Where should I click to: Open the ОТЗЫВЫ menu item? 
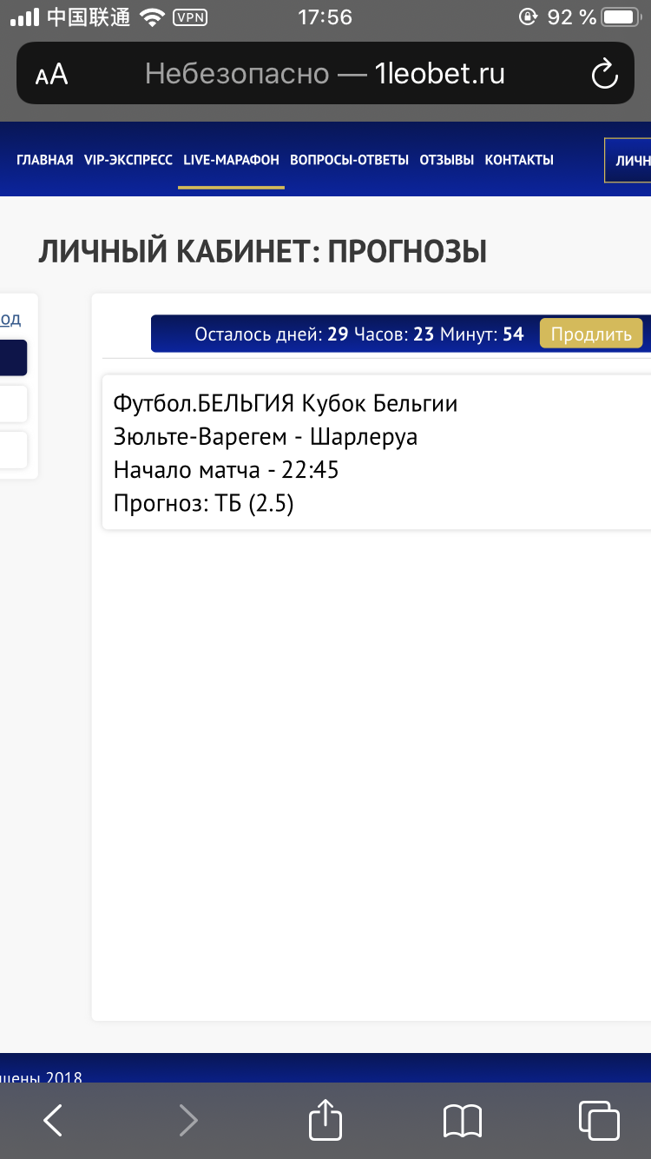[447, 160]
